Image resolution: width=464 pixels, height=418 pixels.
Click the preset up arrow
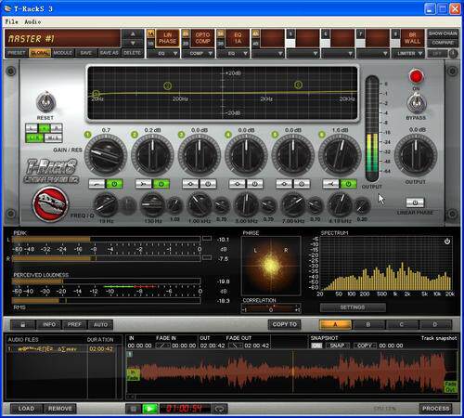133,33
